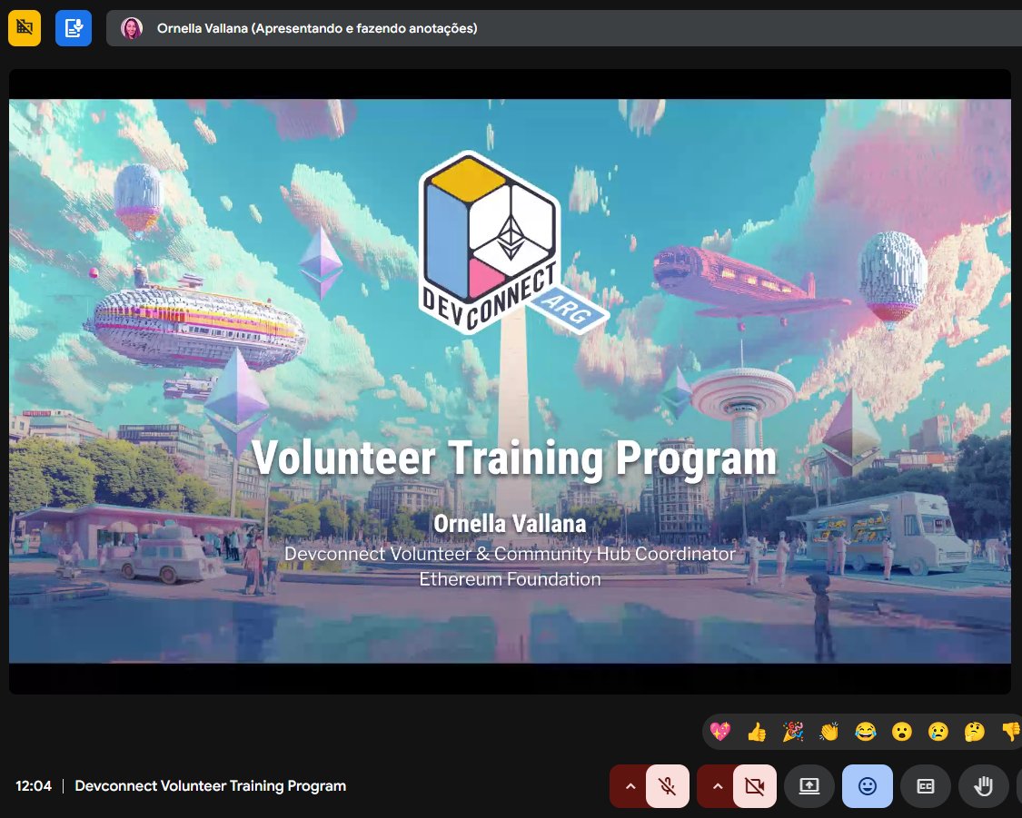Click the "Ethereum Foundation" text on slide
The image size is (1022, 818).
(x=510, y=579)
